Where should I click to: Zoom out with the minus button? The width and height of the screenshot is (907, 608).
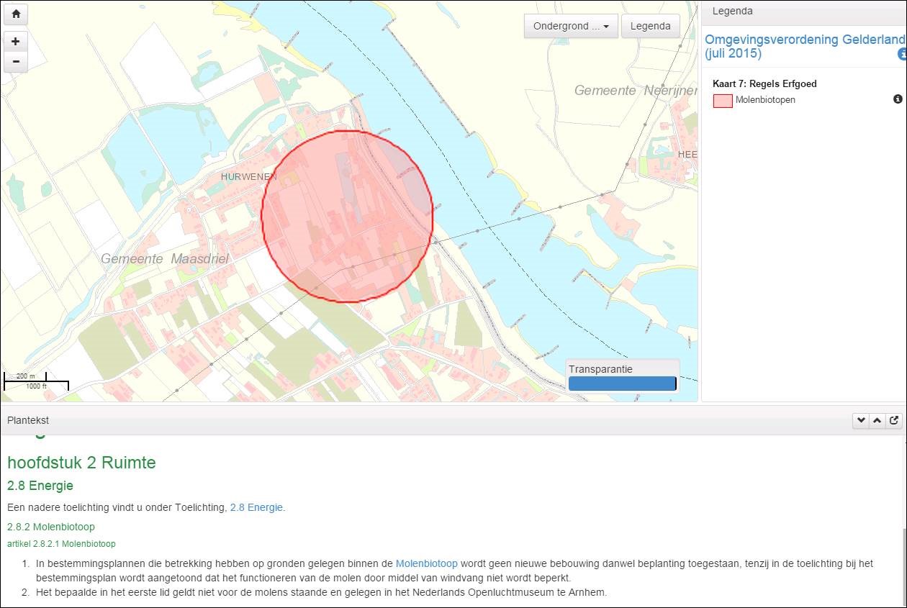click(16, 62)
